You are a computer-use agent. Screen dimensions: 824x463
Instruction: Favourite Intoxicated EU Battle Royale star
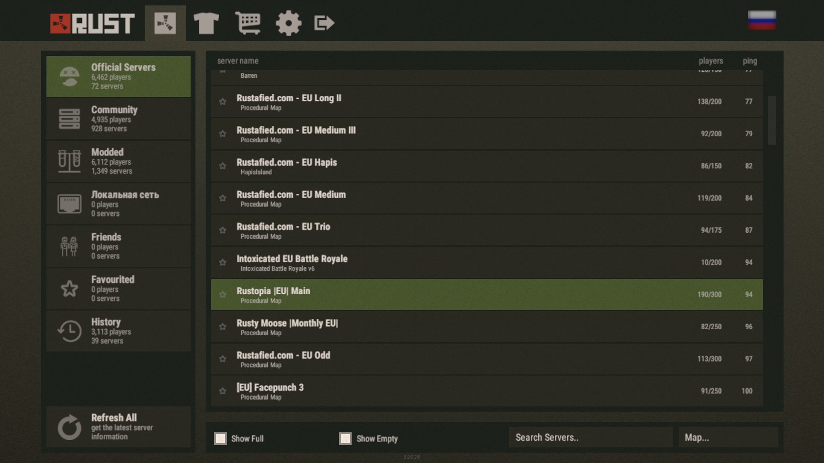click(223, 262)
